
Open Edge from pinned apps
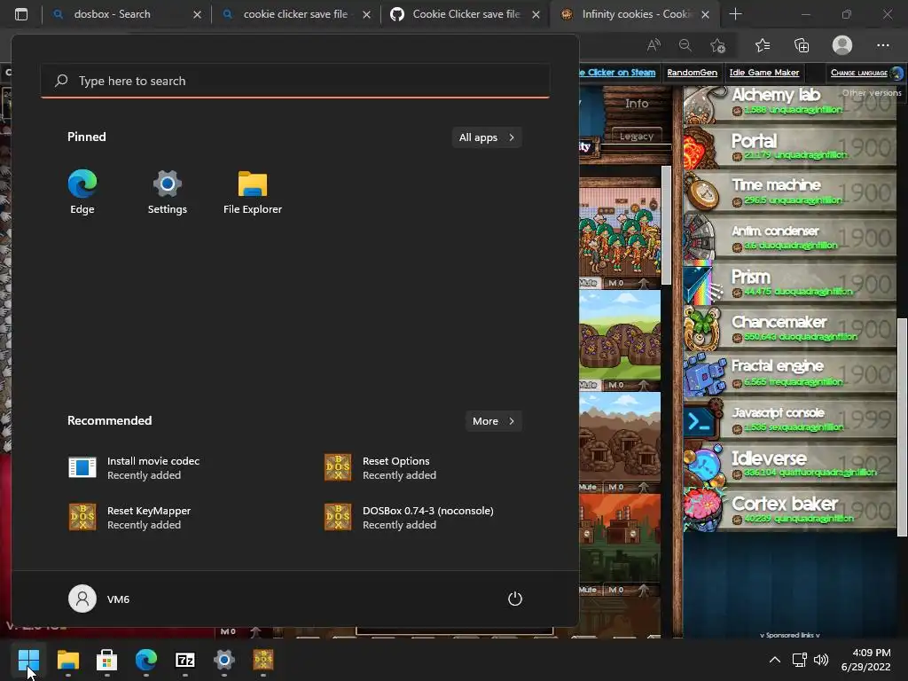pos(82,192)
